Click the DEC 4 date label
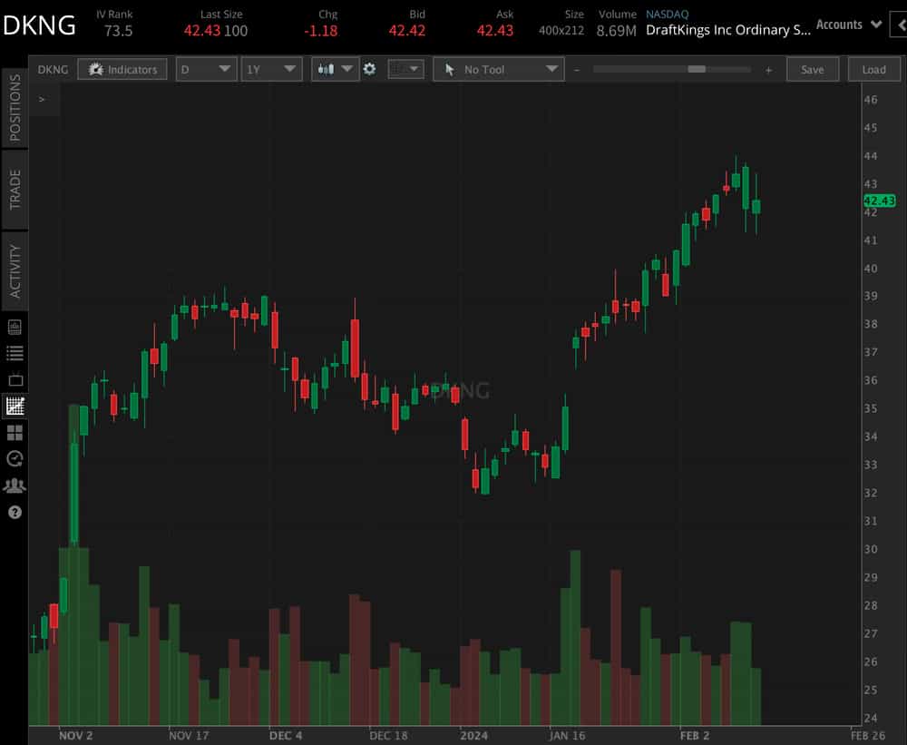 (x=286, y=736)
